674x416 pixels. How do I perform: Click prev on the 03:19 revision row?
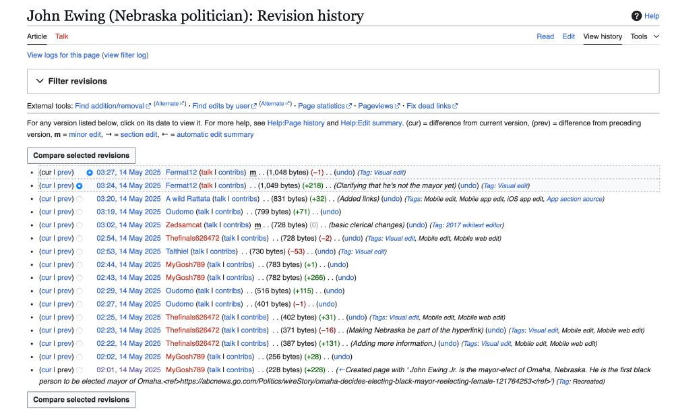(65, 212)
